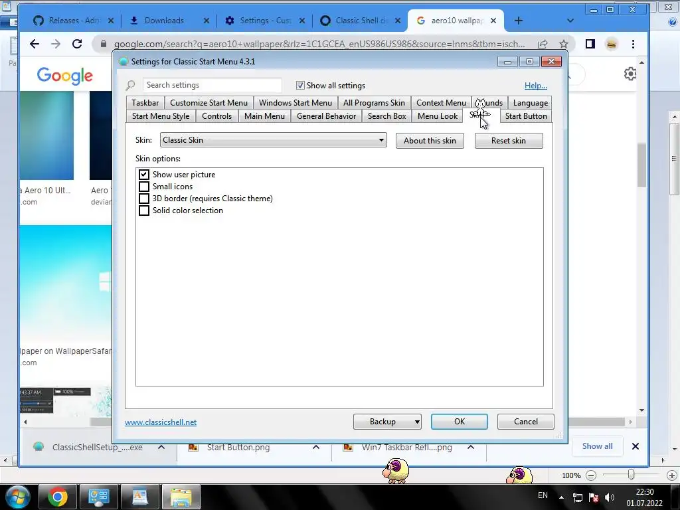Expand Win7 Taskbar Refl png download chevron
Viewport: 680px width, 510px height.
(471, 447)
